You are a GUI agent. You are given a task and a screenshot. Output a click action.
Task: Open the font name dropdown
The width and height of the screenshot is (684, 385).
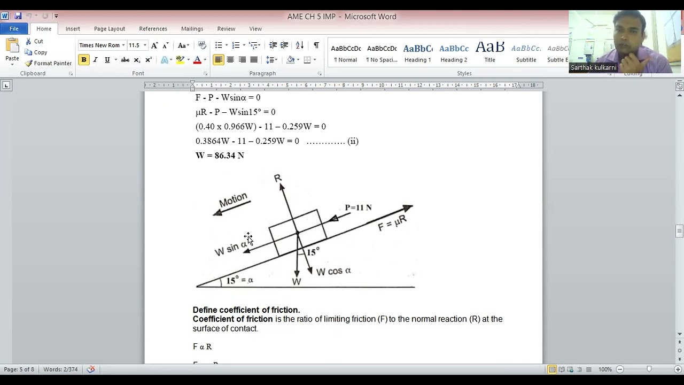click(x=123, y=45)
